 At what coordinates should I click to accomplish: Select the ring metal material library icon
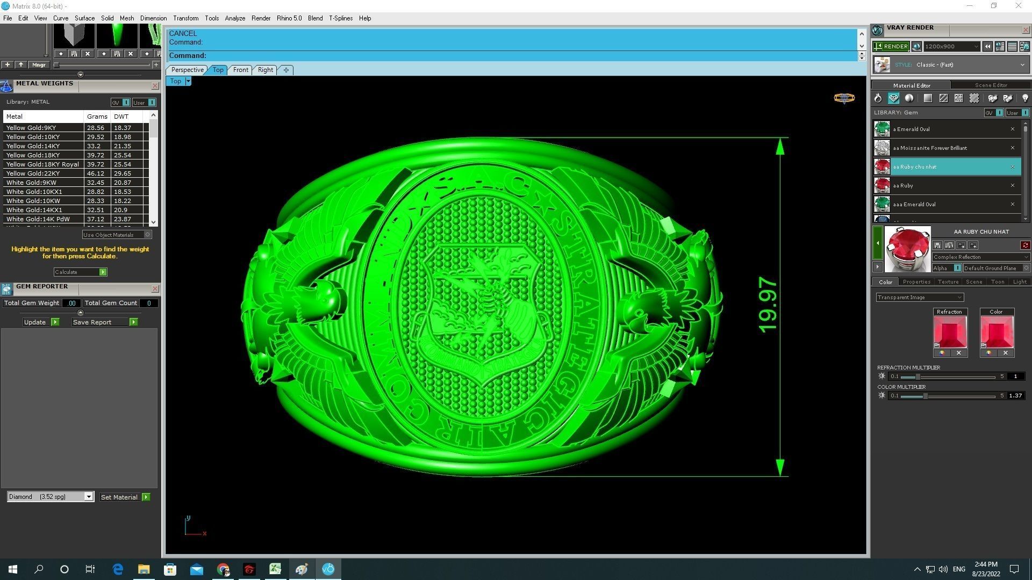click(x=878, y=98)
